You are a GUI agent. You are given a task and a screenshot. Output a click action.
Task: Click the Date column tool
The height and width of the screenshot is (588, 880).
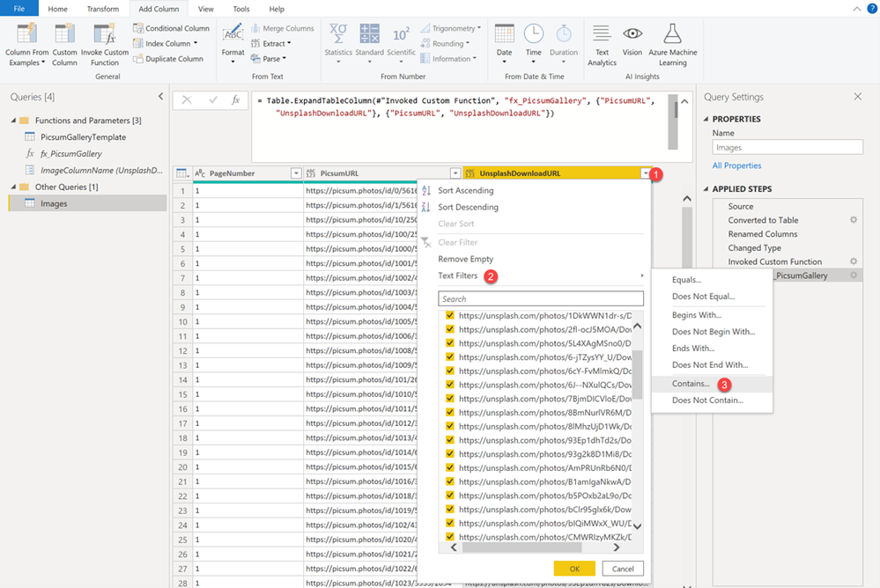pyautogui.click(x=504, y=44)
